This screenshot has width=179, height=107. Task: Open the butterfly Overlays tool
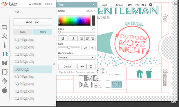(4, 63)
